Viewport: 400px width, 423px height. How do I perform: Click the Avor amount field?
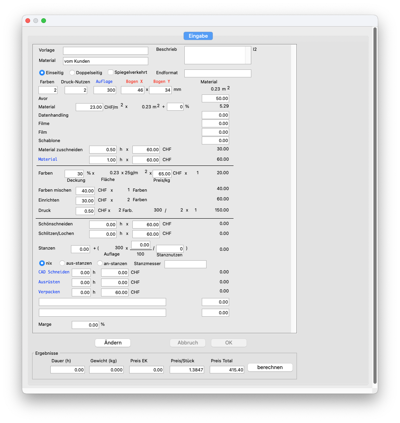pos(215,98)
